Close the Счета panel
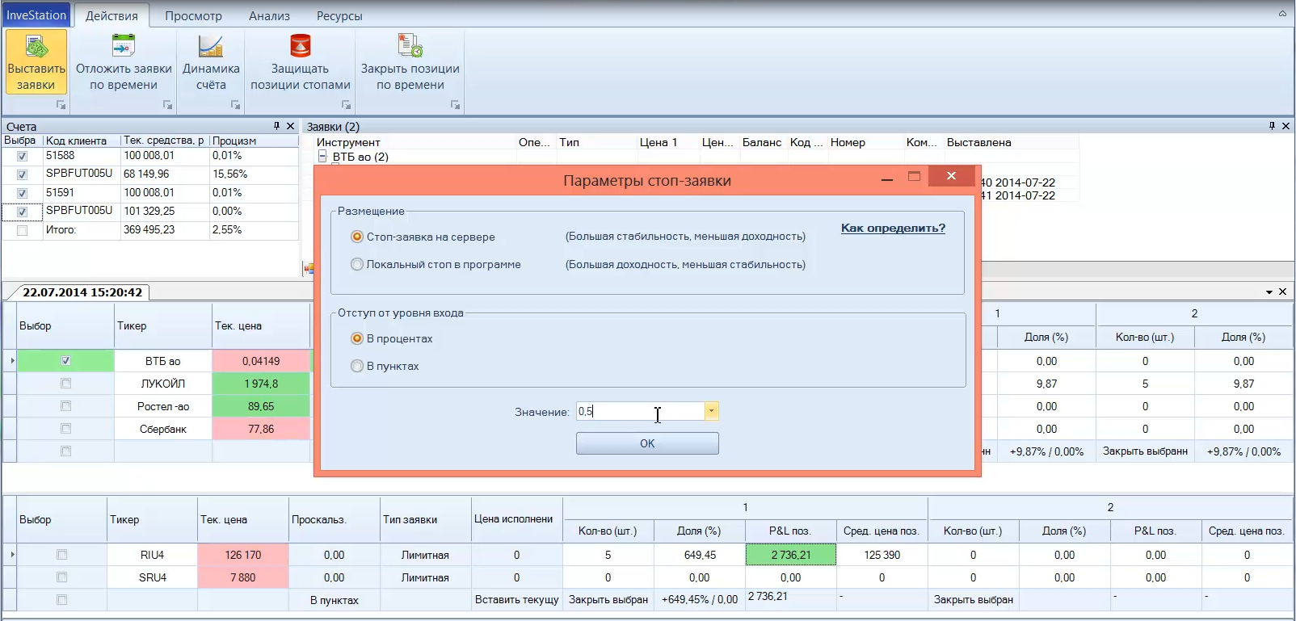Screen dimensions: 1296x621 click(291, 126)
